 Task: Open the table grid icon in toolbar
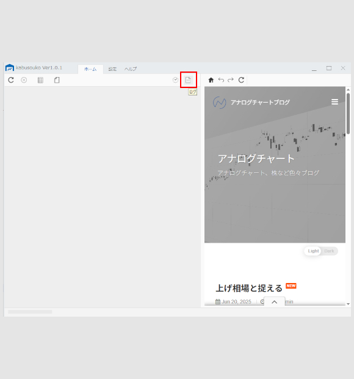click(40, 80)
